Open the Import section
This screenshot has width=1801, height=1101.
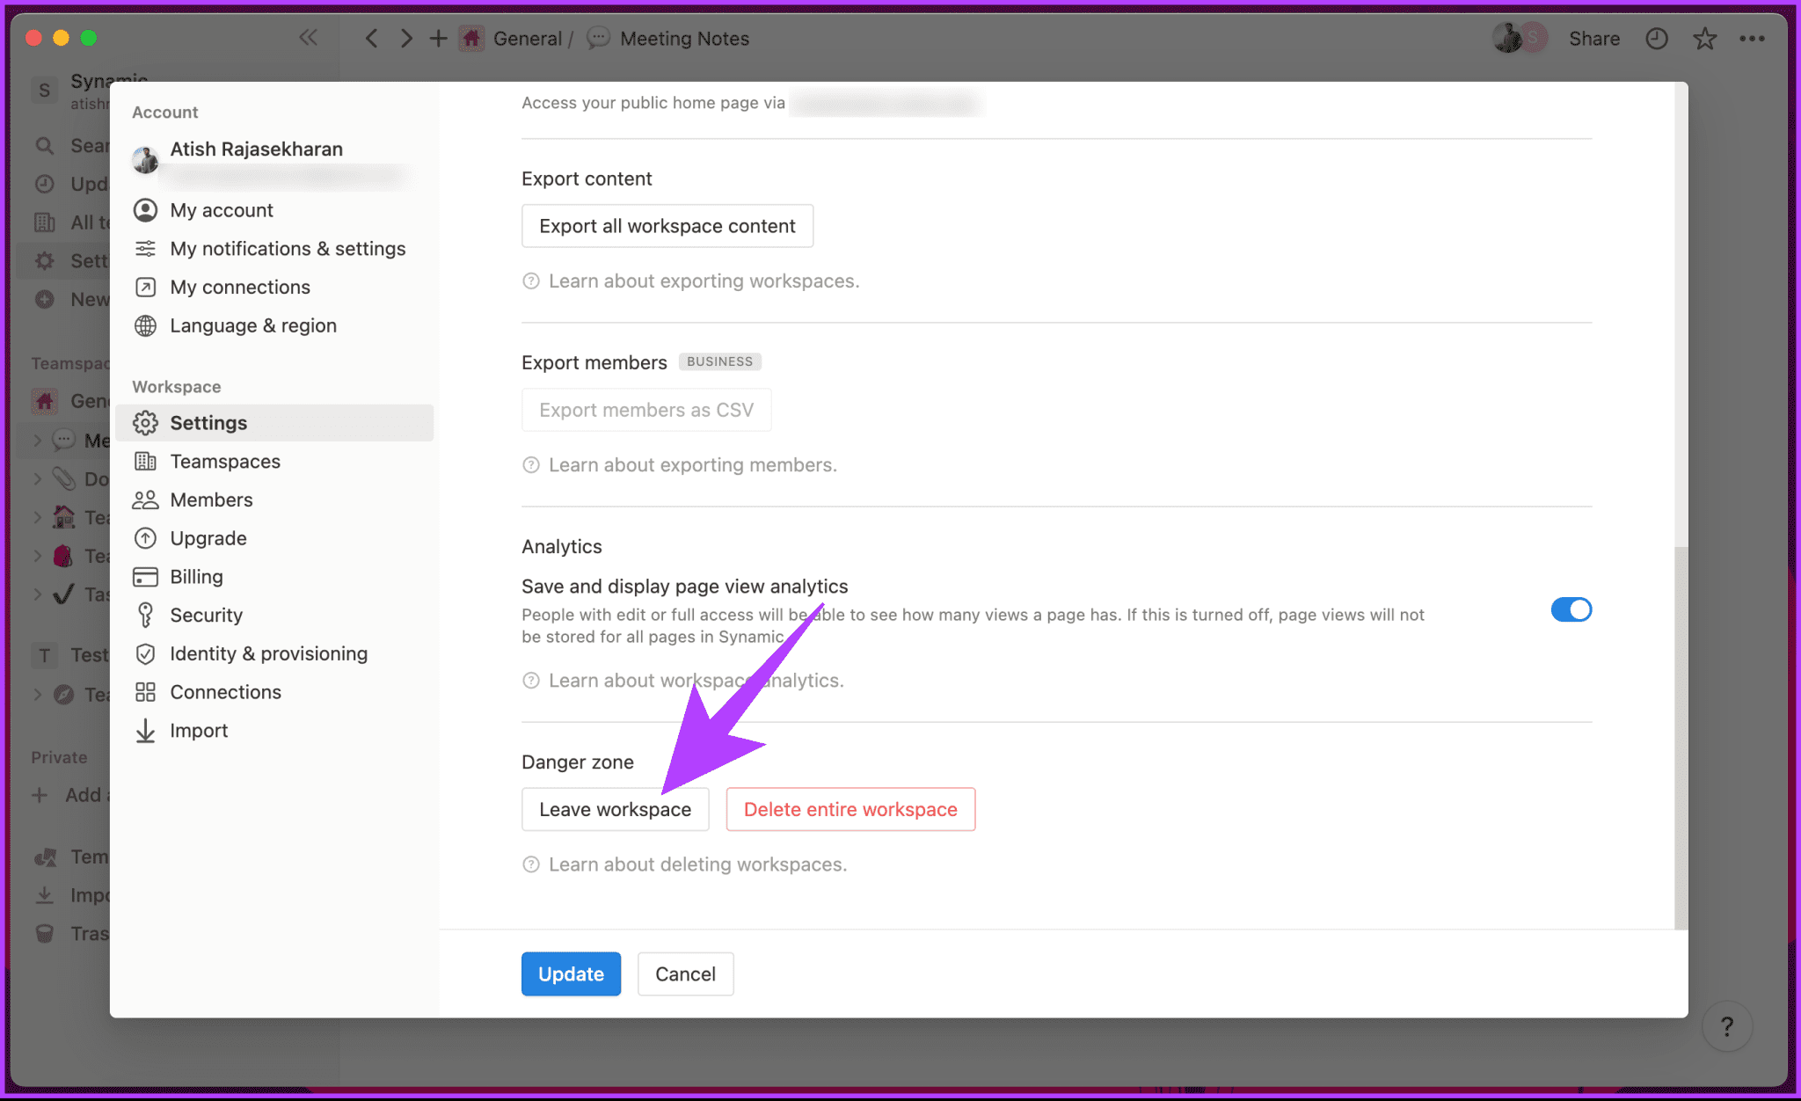coord(274,731)
